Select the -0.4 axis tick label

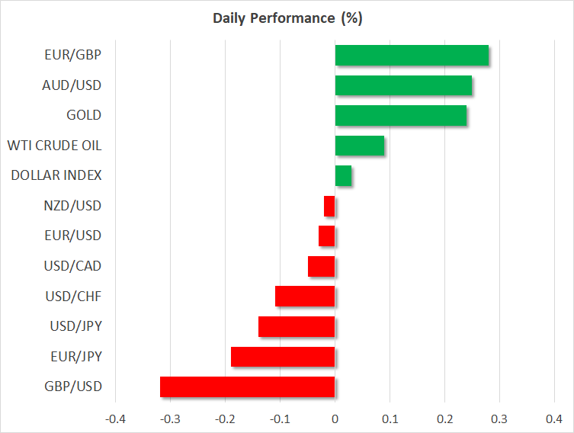point(115,419)
